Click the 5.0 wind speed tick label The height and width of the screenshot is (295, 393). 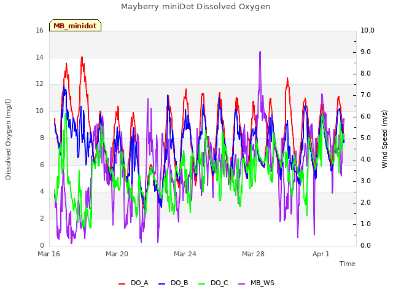(365, 138)
